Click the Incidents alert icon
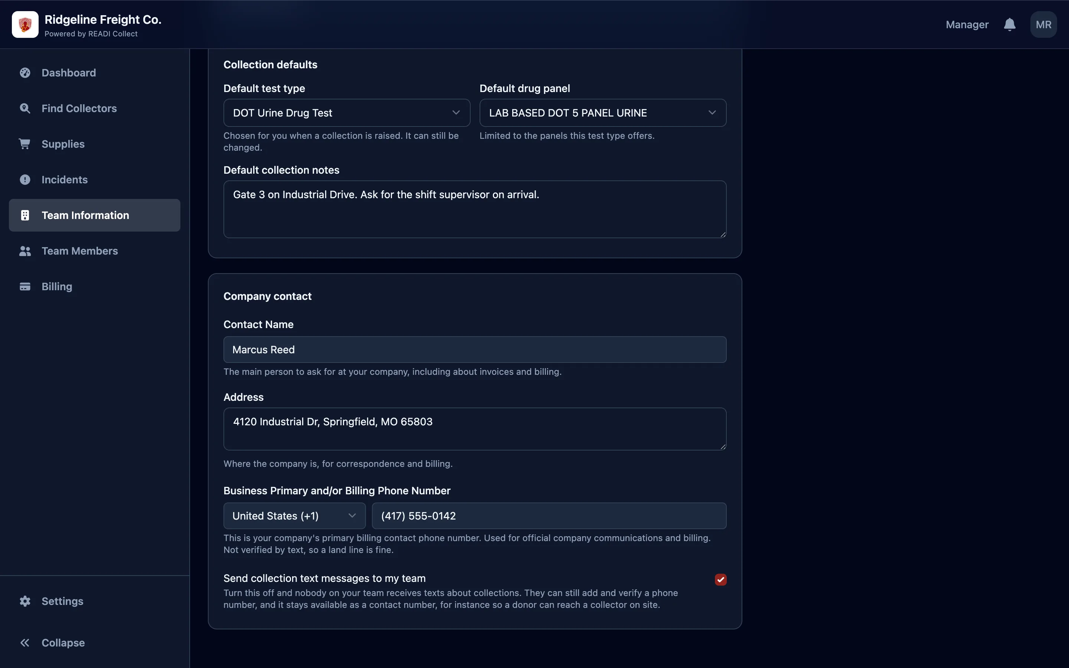This screenshot has height=668, width=1069. tap(25, 180)
